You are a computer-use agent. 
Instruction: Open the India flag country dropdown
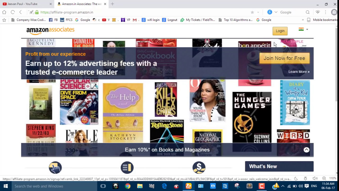coord(303,29)
